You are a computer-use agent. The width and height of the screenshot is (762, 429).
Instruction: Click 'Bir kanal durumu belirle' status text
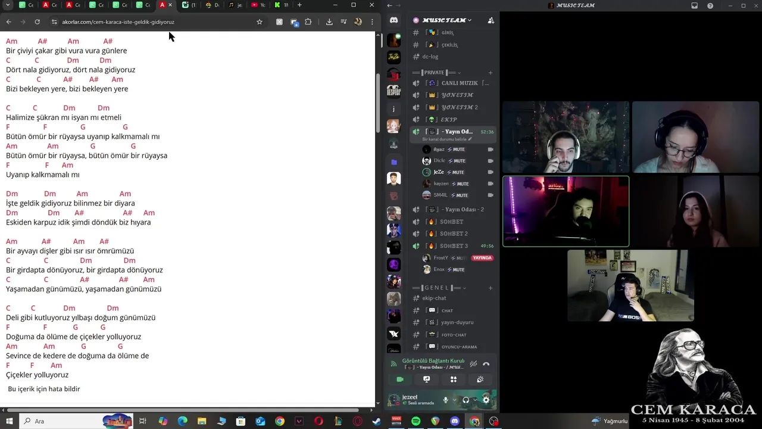click(447, 139)
